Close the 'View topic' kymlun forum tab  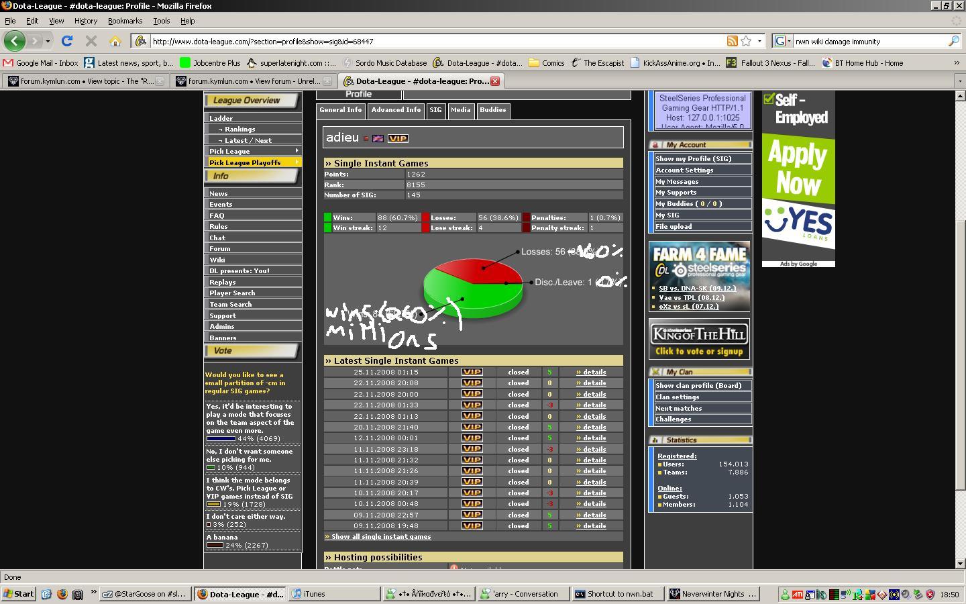[160, 81]
